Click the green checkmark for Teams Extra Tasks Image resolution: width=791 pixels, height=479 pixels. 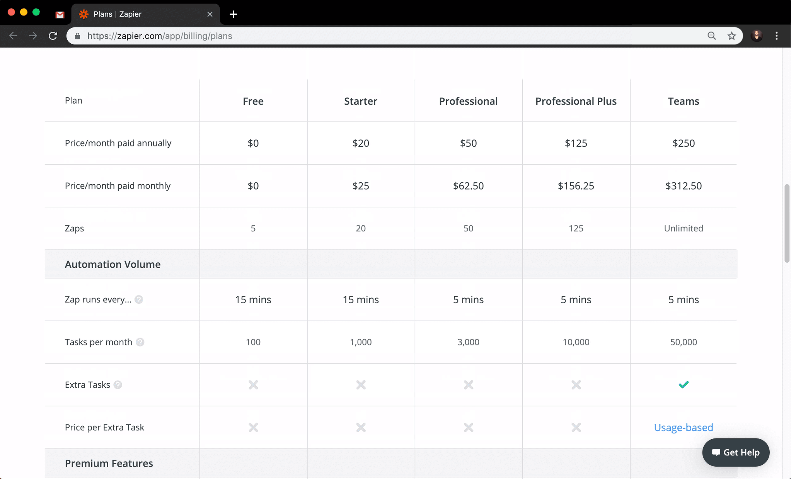(683, 385)
